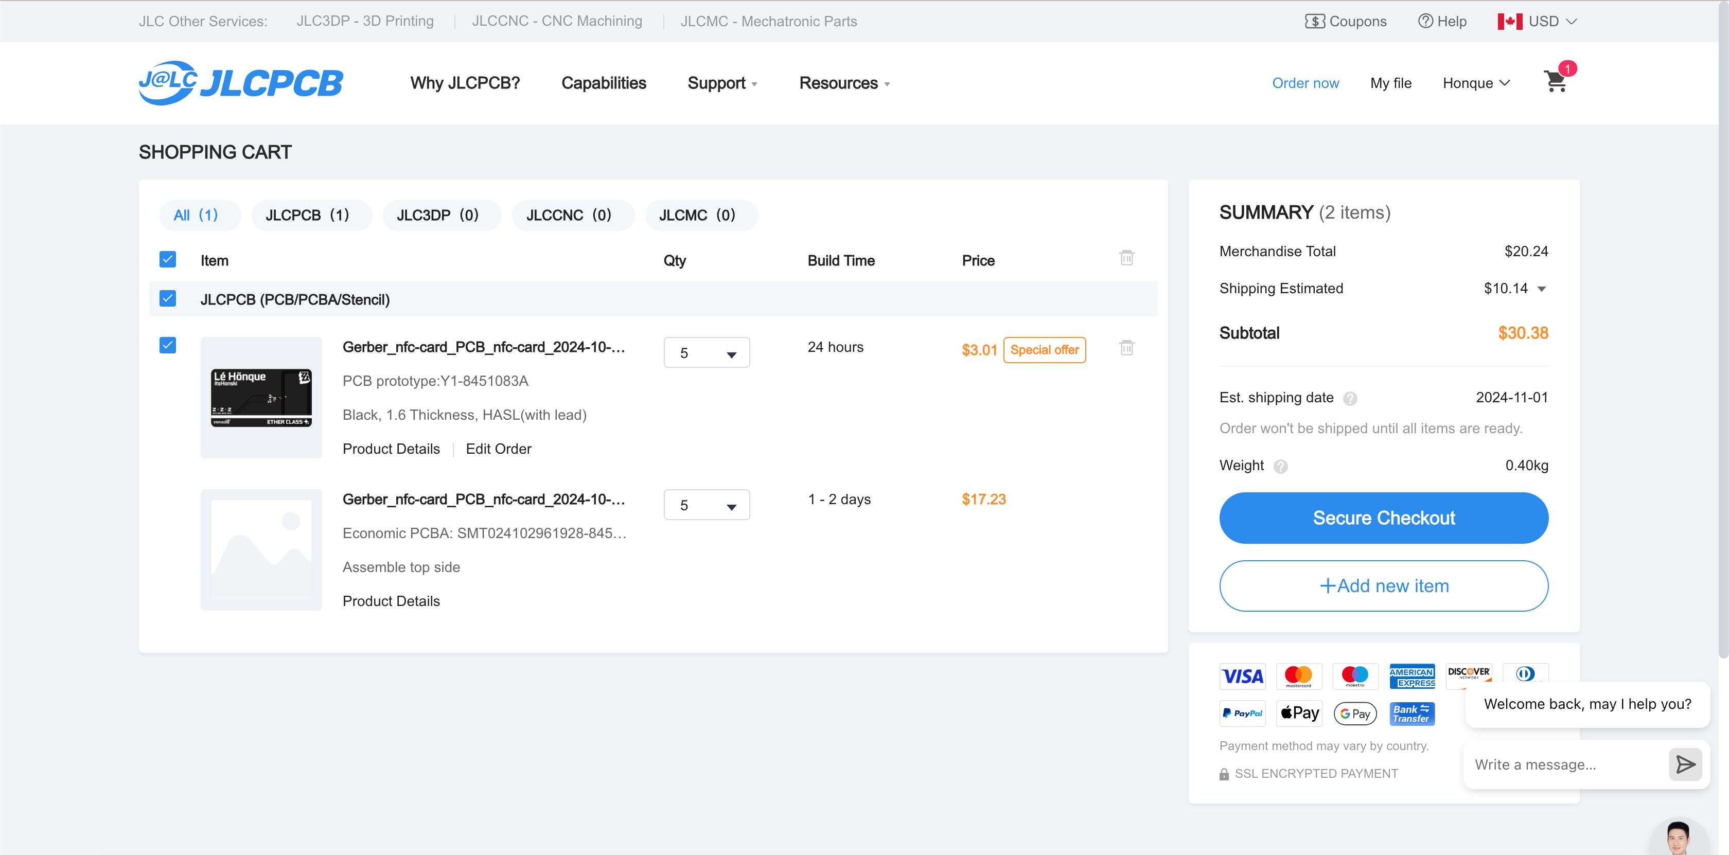
Task: Click the nfc-card PCB preview thumbnail
Action: click(261, 398)
